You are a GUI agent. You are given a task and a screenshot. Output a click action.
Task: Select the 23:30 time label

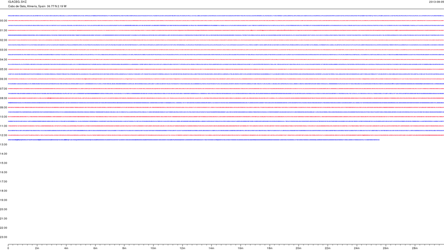pos(3,237)
